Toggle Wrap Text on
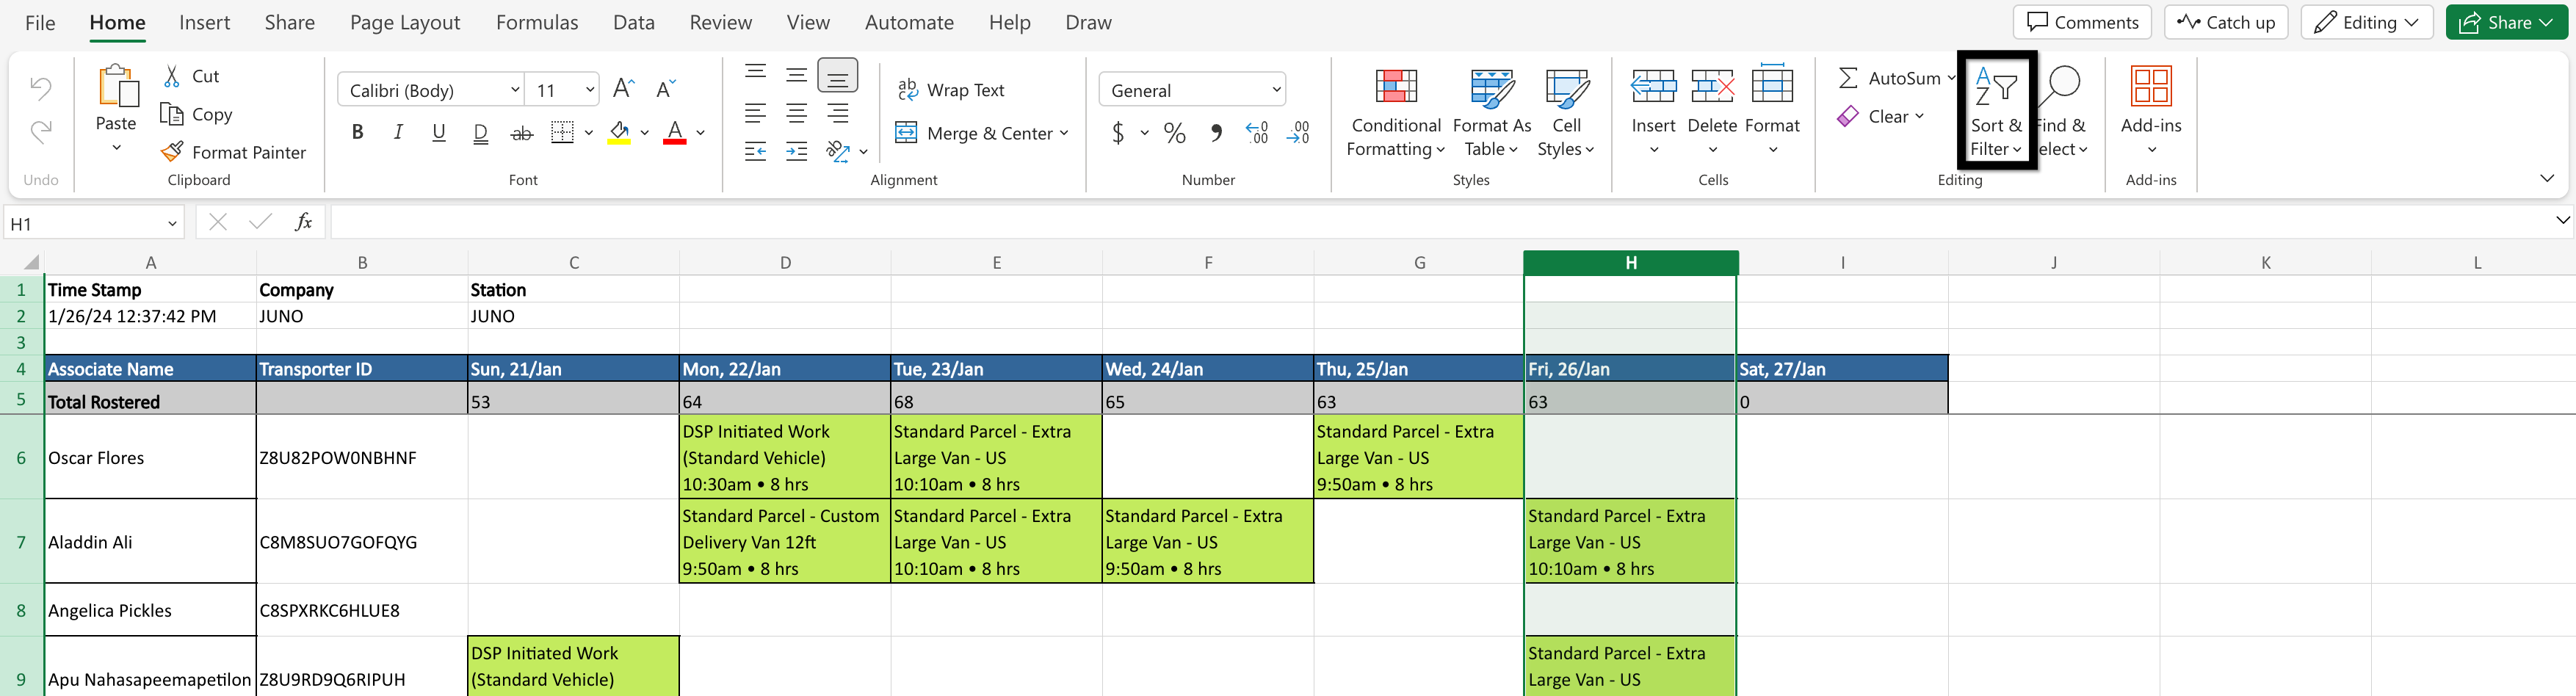 951,90
